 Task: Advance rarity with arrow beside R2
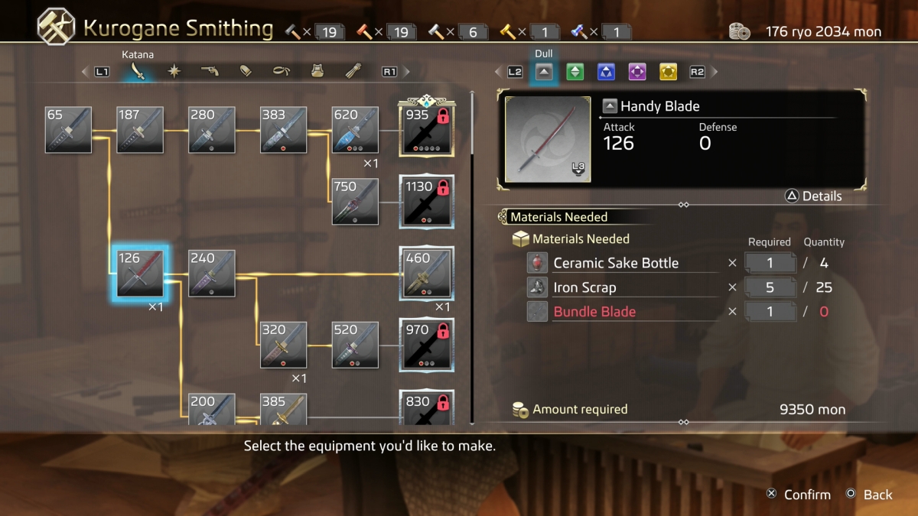tap(715, 72)
